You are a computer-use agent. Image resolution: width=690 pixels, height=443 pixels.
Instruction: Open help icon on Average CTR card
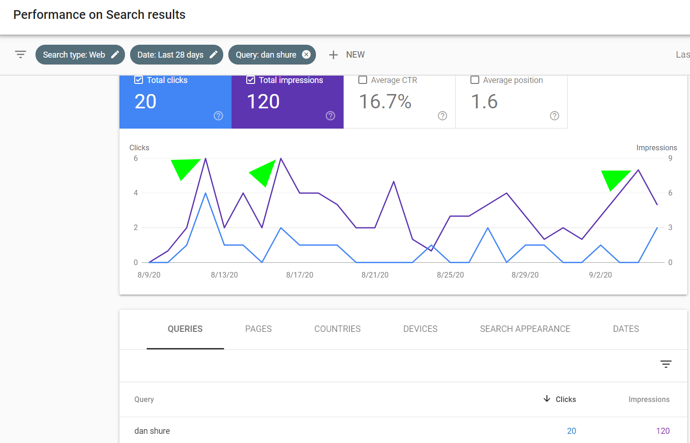[442, 116]
